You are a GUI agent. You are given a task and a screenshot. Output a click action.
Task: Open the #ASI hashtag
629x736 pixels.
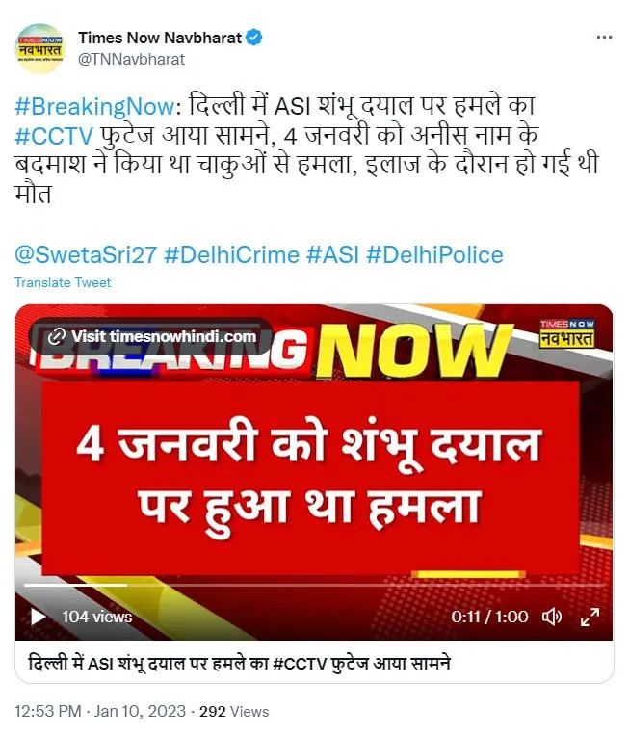(332, 255)
